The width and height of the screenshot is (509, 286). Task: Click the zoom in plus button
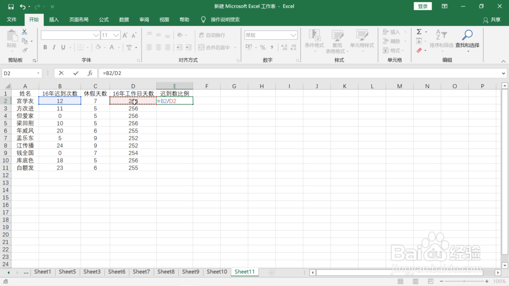point(487,281)
